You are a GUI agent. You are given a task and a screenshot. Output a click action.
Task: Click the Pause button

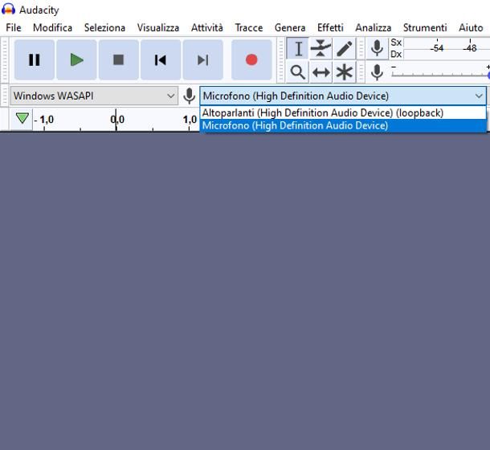click(35, 59)
